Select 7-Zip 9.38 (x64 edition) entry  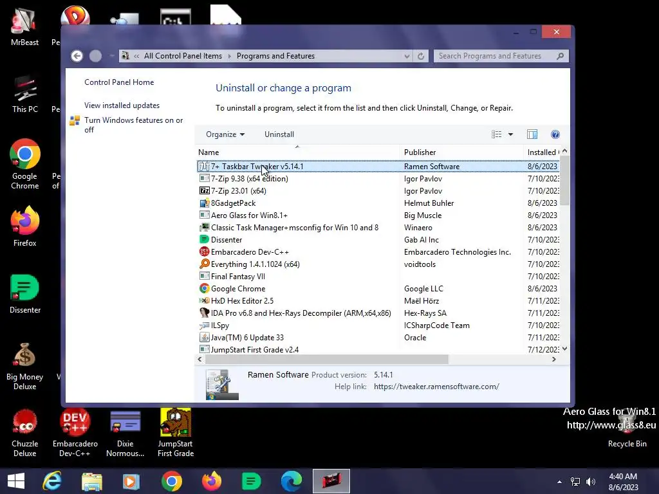[249, 179]
